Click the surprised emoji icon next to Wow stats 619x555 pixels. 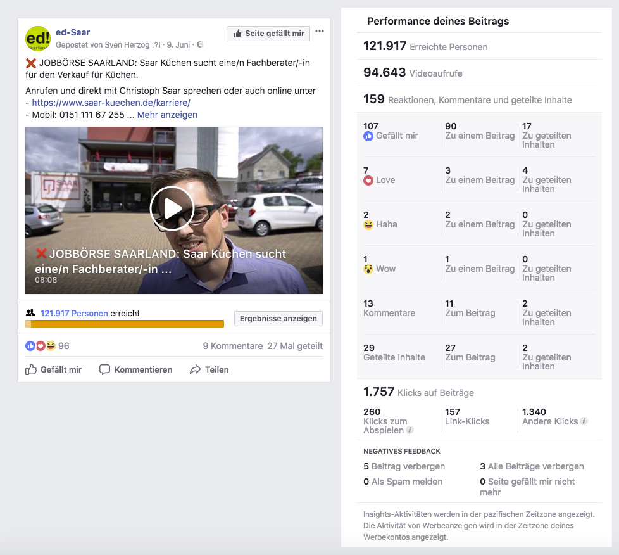point(368,269)
